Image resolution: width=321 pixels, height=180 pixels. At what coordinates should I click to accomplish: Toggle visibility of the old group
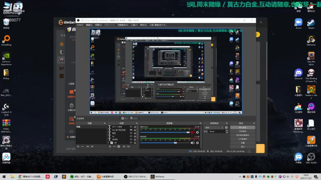[x=131, y=142]
